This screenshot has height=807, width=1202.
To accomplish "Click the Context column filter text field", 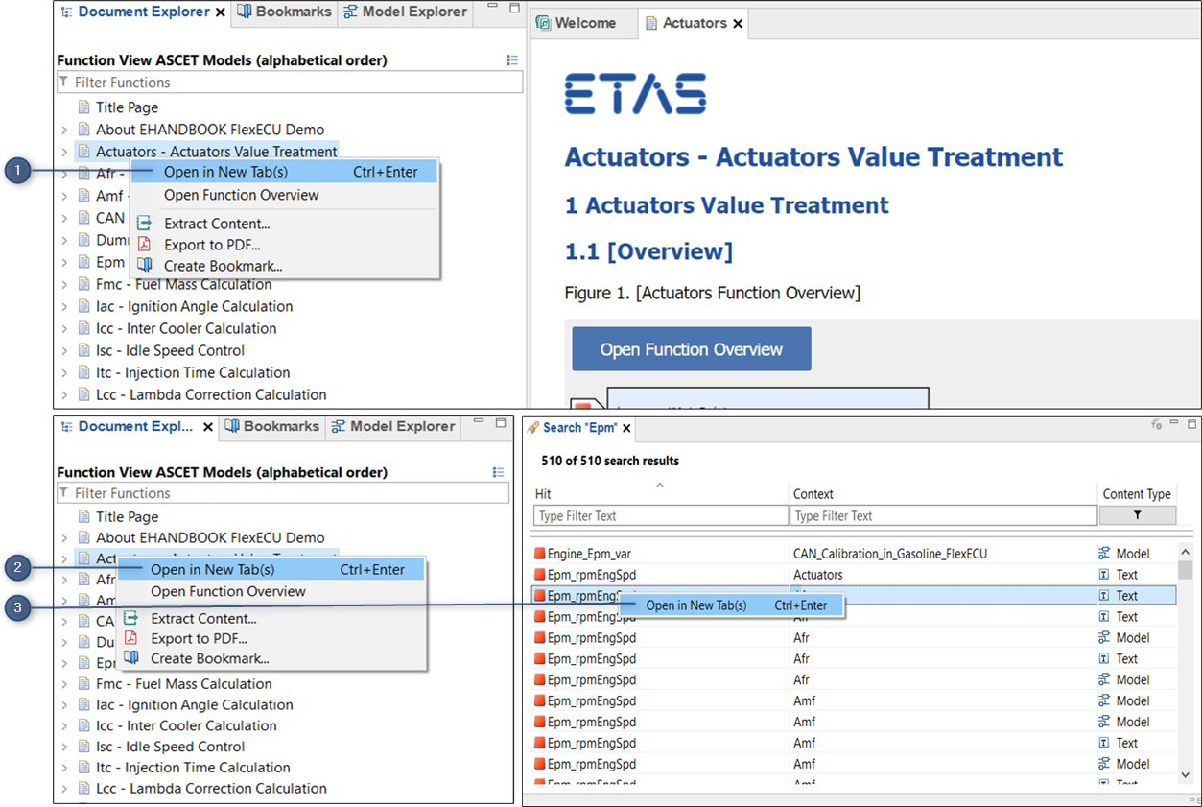I will [942, 515].
